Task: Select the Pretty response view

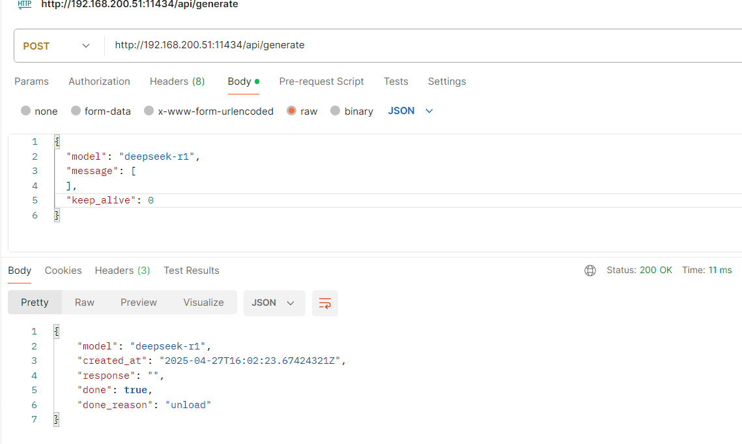Action: [35, 303]
